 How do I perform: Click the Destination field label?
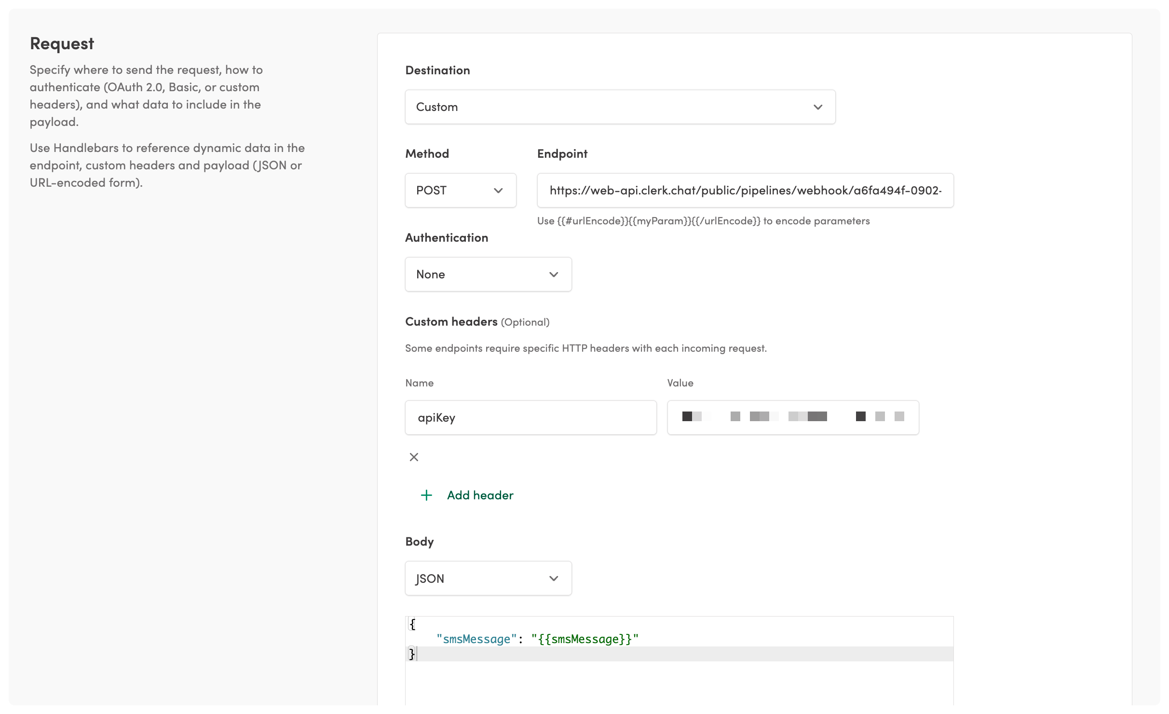point(437,70)
